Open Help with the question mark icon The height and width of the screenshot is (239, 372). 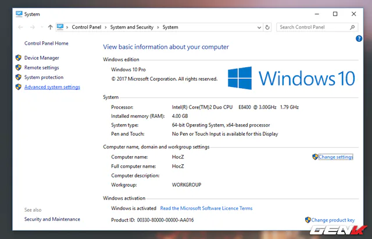coord(359,38)
